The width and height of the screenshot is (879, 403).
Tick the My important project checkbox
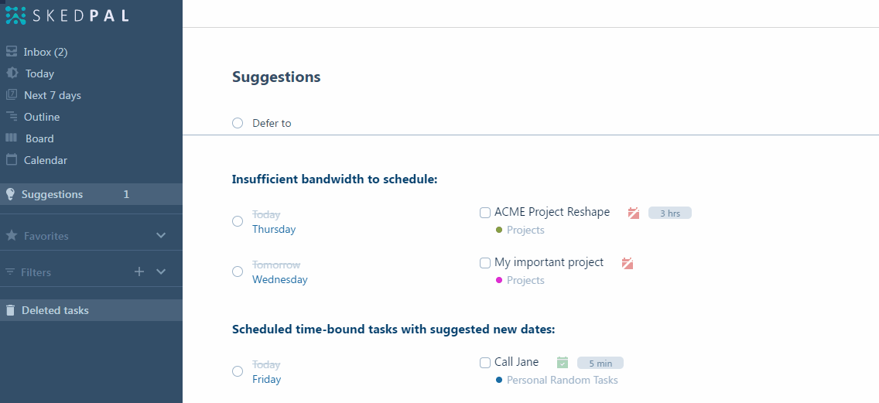tap(485, 263)
